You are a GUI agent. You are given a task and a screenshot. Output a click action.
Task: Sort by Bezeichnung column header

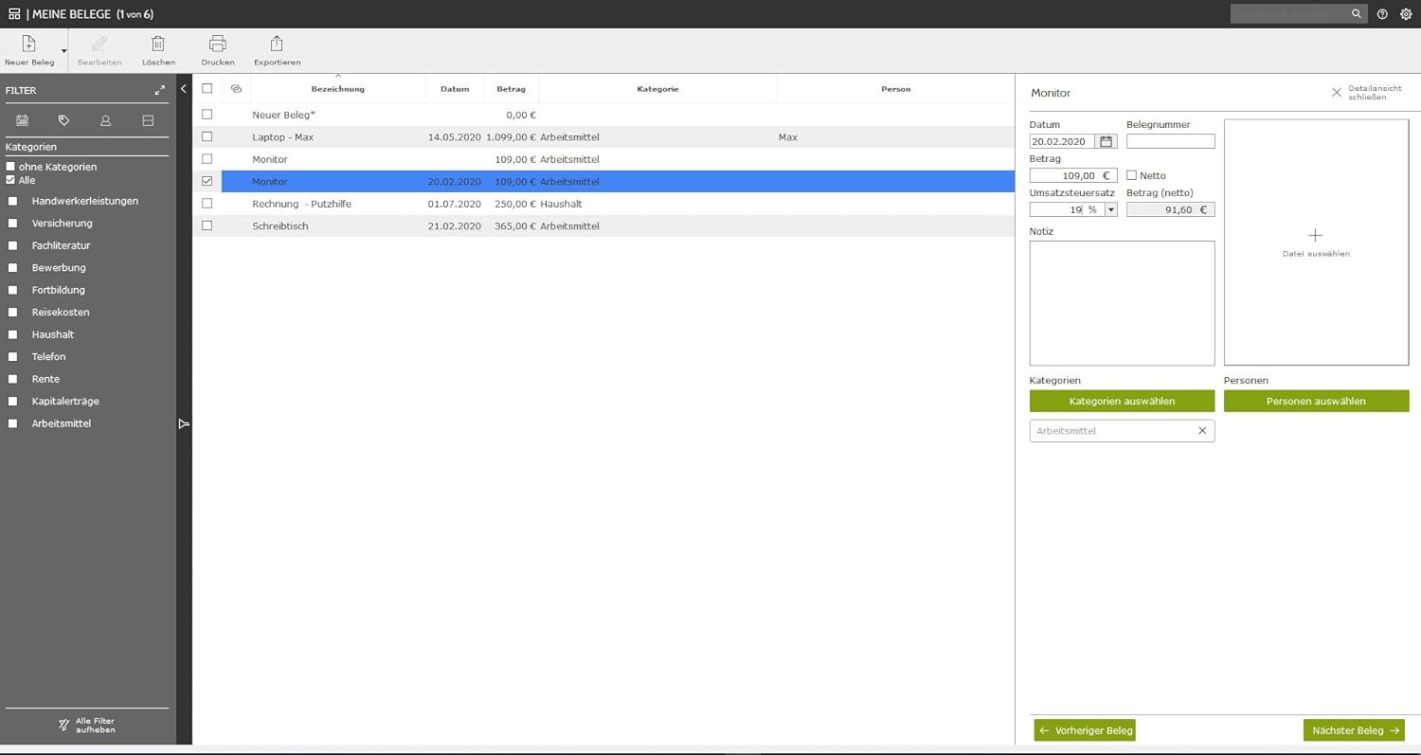coord(338,89)
